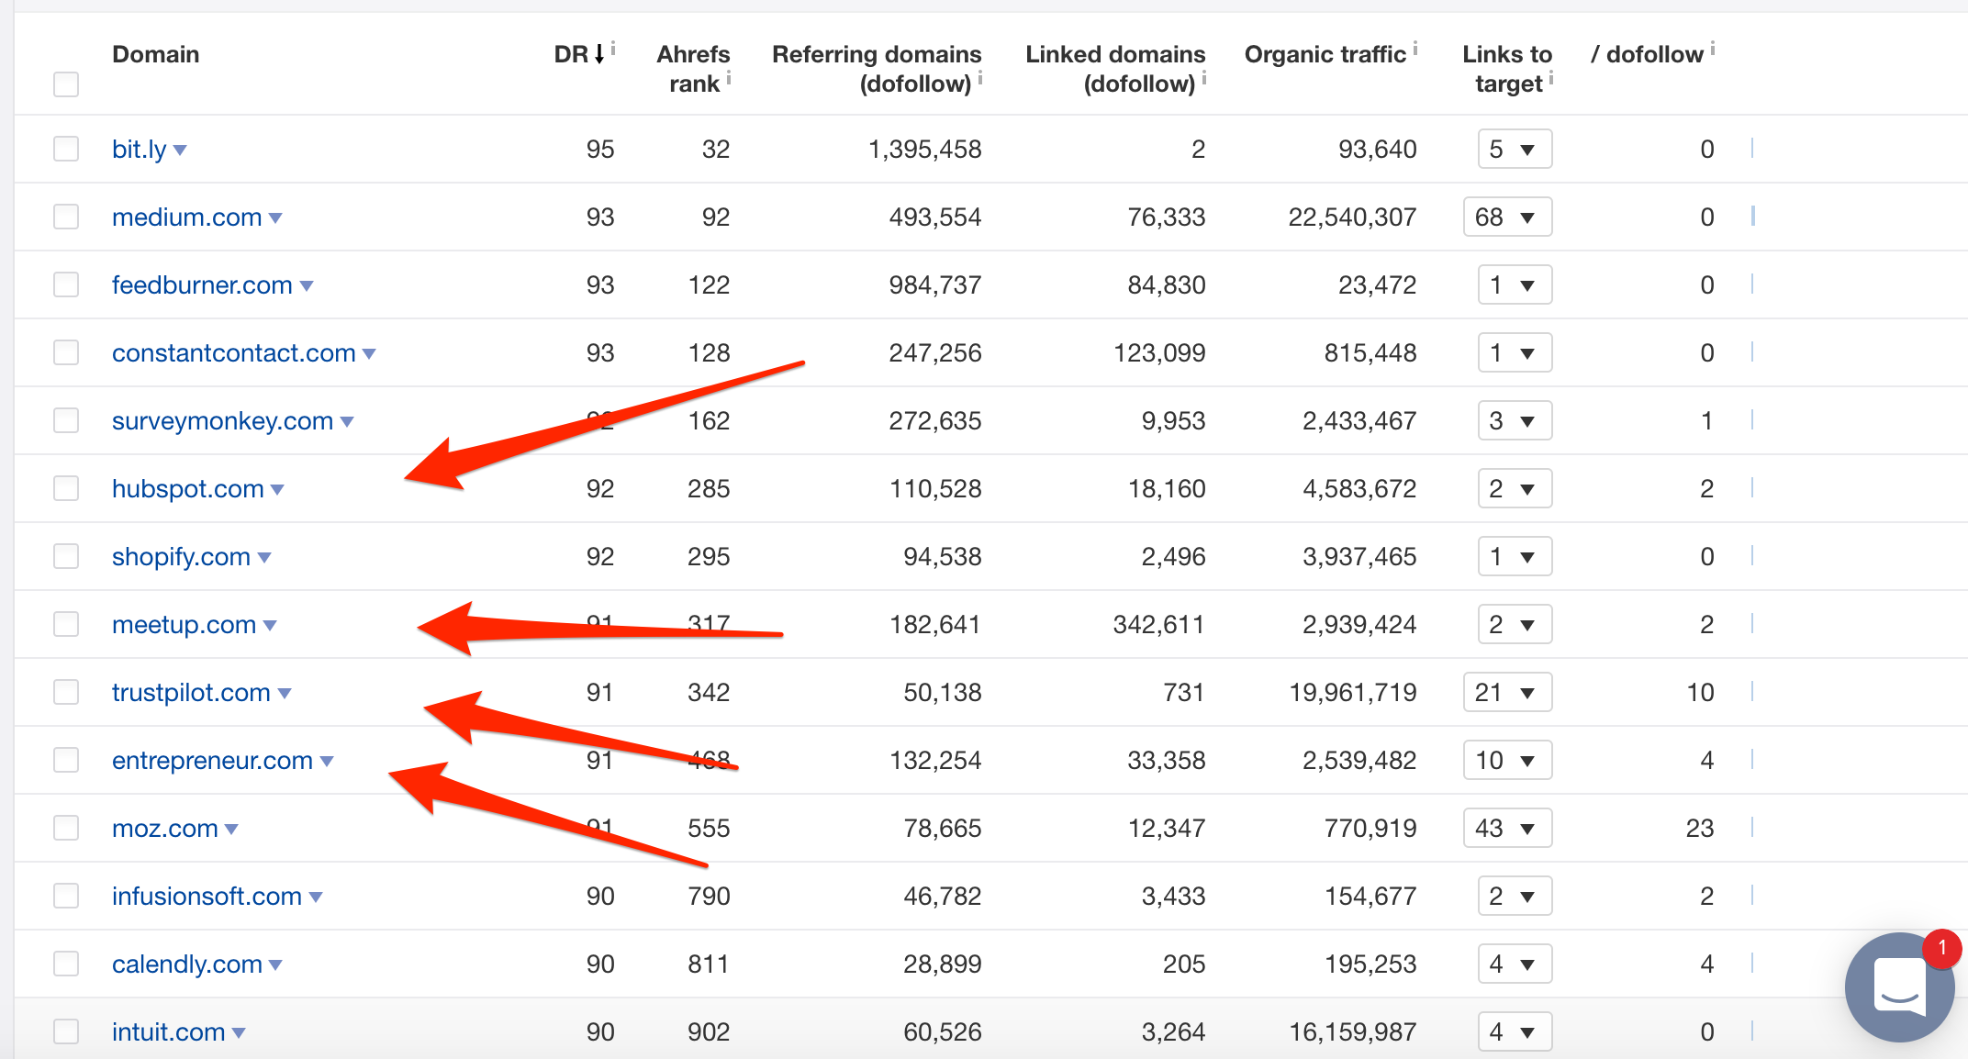Sort by / dofollow column header
Screen dimensions: 1968x1059
pyautogui.click(x=1648, y=54)
